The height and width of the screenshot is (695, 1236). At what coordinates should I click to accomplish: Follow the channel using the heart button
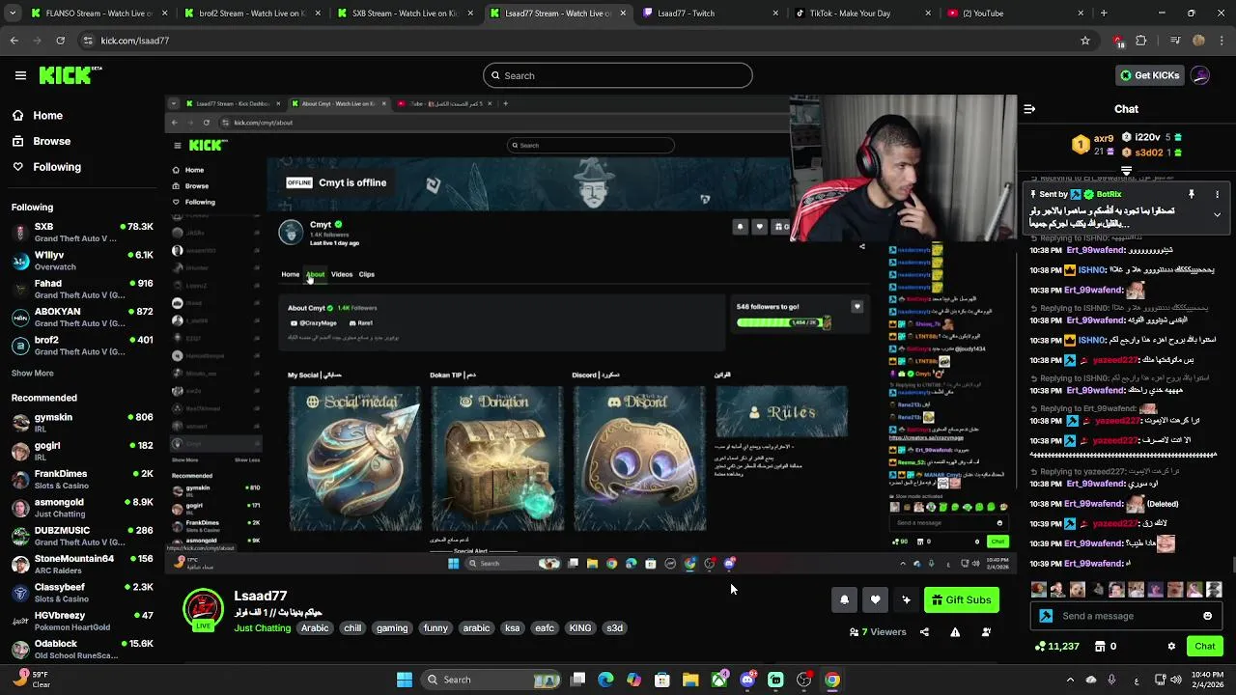pyautogui.click(x=875, y=599)
